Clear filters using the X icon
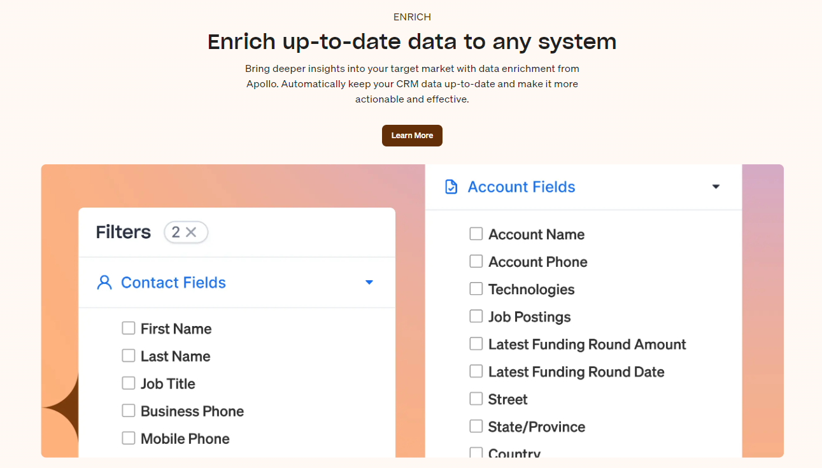The image size is (822, 468). [x=191, y=232]
